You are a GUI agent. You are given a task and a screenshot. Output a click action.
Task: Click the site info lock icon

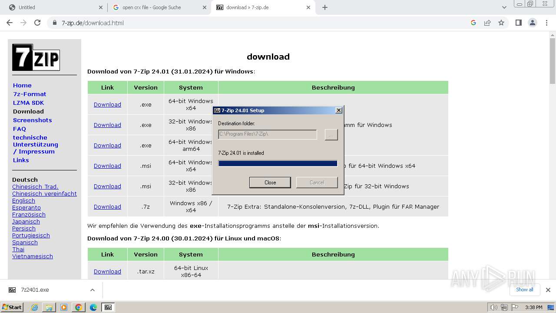pos(55,23)
